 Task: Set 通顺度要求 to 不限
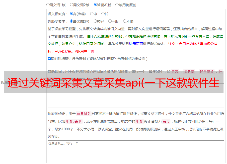coord(125,21)
